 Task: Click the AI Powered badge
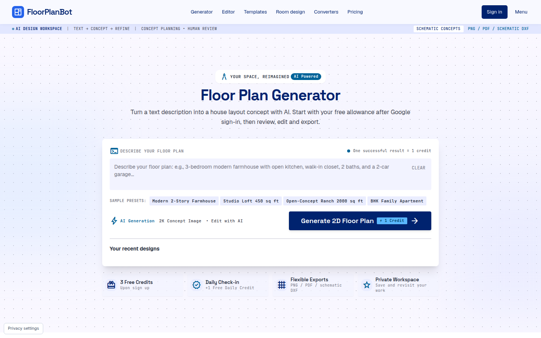(x=306, y=77)
